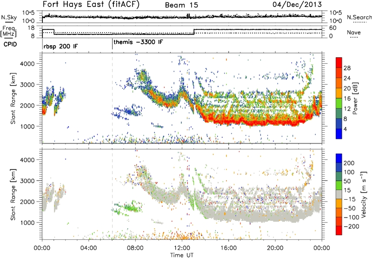The width and height of the screenshot is (372, 258).
Task: Click velocity panel 'Slant Range [km]' label
Action: coord(13,194)
